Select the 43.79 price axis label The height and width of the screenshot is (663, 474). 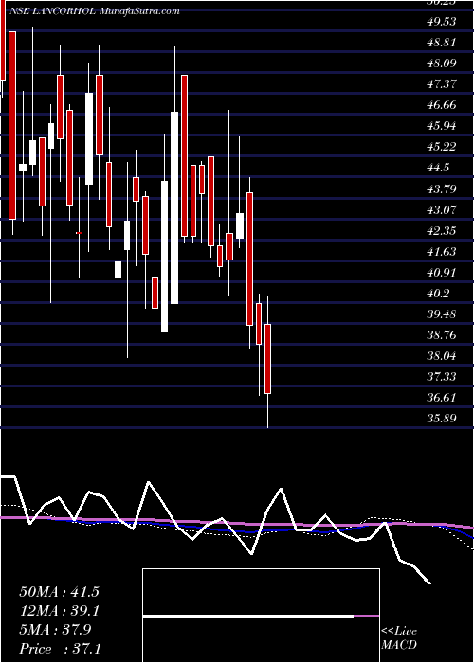[x=443, y=188]
